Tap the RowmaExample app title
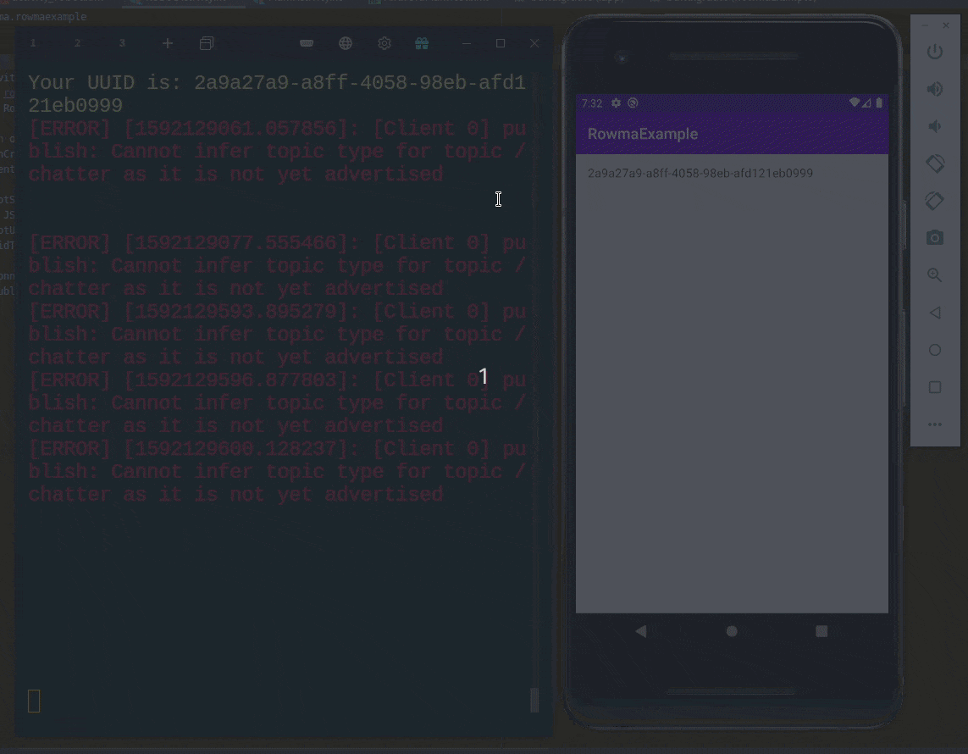The height and width of the screenshot is (754, 968). (643, 134)
